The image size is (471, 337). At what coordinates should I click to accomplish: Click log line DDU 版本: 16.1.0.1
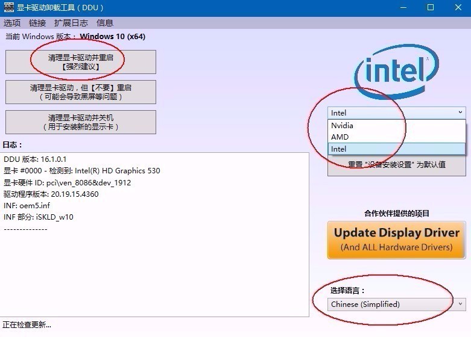click(35, 159)
